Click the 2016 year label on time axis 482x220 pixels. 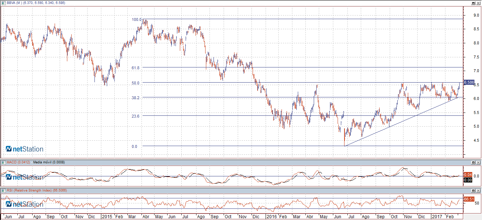pyautogui.click(x=271, y=217)
